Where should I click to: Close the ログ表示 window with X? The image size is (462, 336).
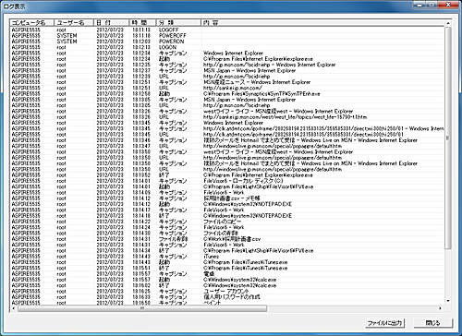[x=448, y=5]
